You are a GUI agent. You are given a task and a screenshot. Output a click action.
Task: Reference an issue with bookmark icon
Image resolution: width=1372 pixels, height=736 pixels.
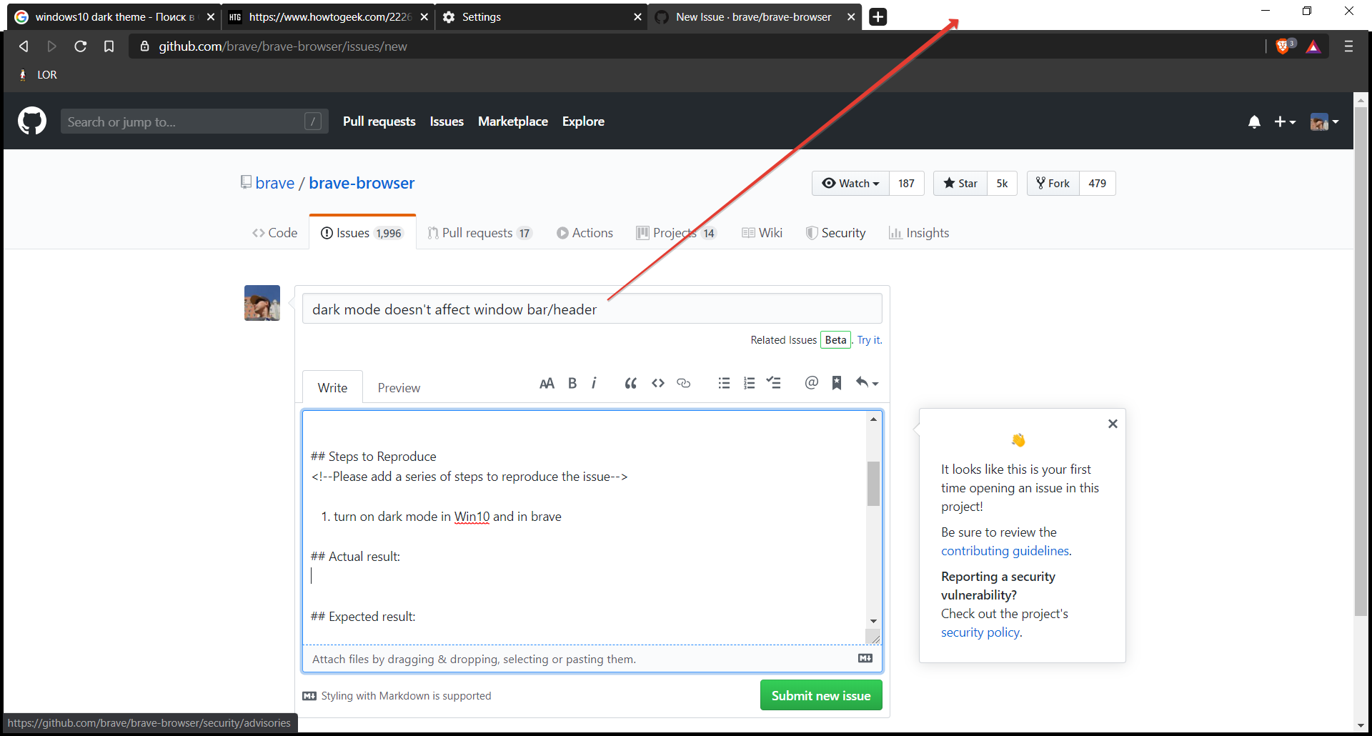coord(837,384)
